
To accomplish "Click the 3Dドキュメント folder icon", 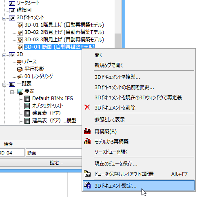I will point(12,18).
